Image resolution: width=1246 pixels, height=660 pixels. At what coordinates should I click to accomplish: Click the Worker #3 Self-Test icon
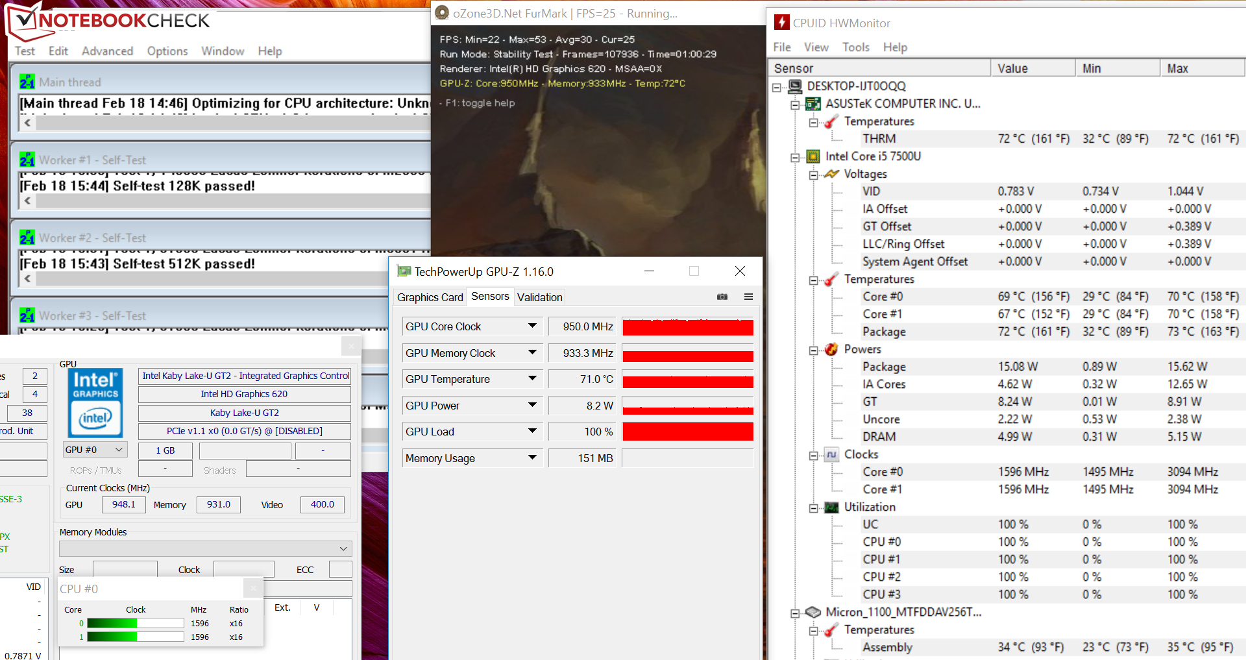[27, 315]
